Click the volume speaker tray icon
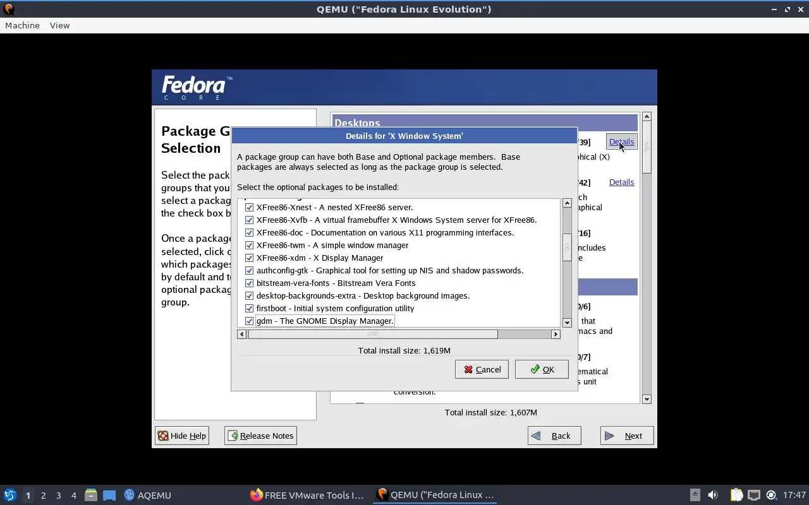This screenshot has height=505, width=809. click(713, 495)
